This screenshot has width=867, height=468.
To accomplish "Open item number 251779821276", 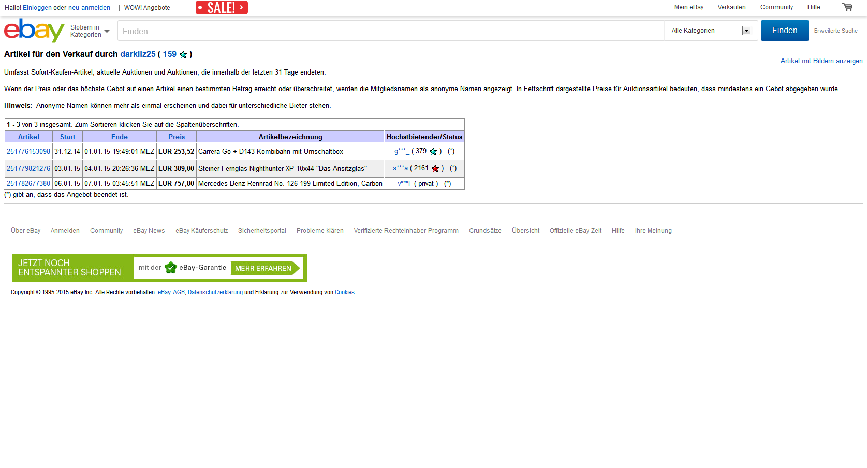I will click(x=28, y=169).
